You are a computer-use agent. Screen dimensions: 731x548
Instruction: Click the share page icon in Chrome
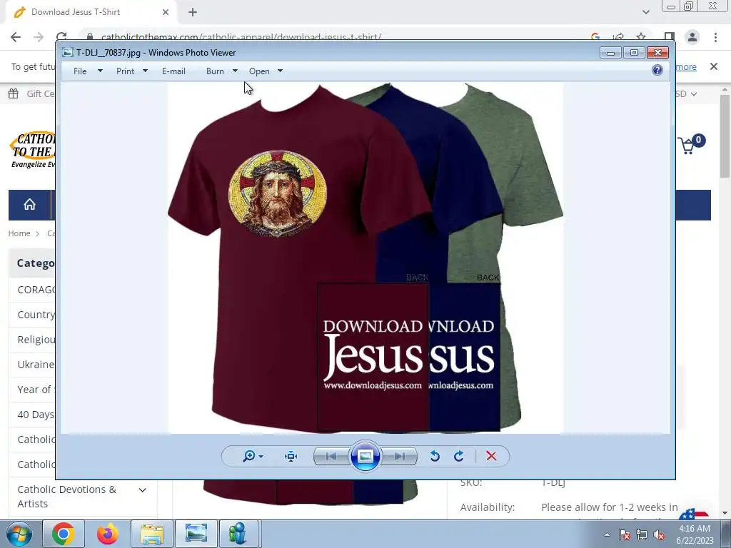tap(619, 37)
